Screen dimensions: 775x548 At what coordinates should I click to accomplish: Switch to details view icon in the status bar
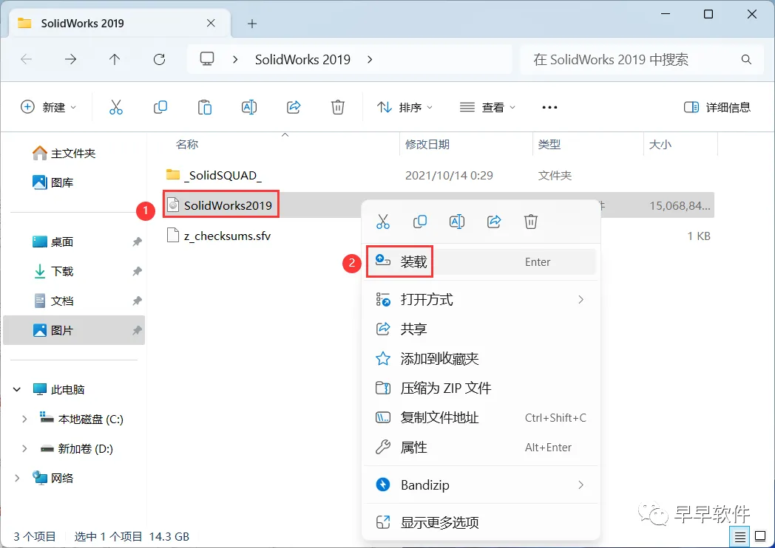click(740, 537)
